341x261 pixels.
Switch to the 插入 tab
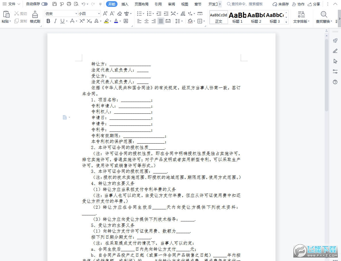pyautogui.click(x=125, y=4)
